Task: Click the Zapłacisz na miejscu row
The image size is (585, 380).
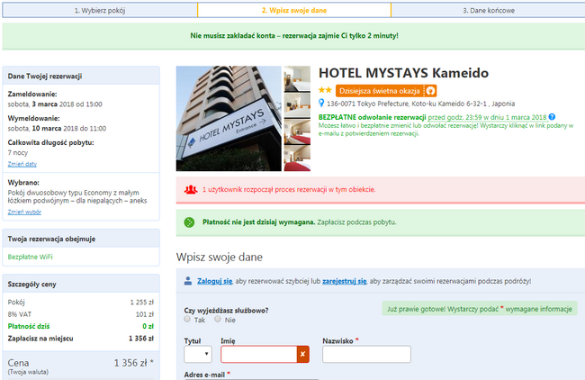Action: (x=81, y=339)
